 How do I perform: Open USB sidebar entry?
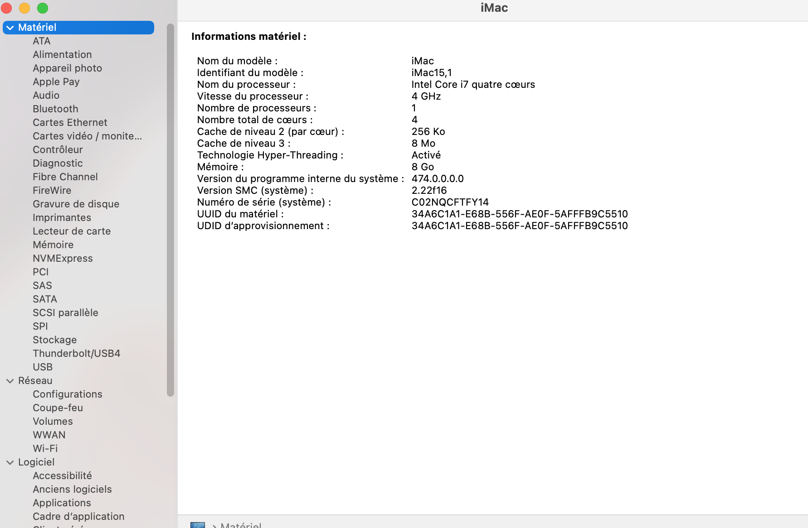point(43,367)
